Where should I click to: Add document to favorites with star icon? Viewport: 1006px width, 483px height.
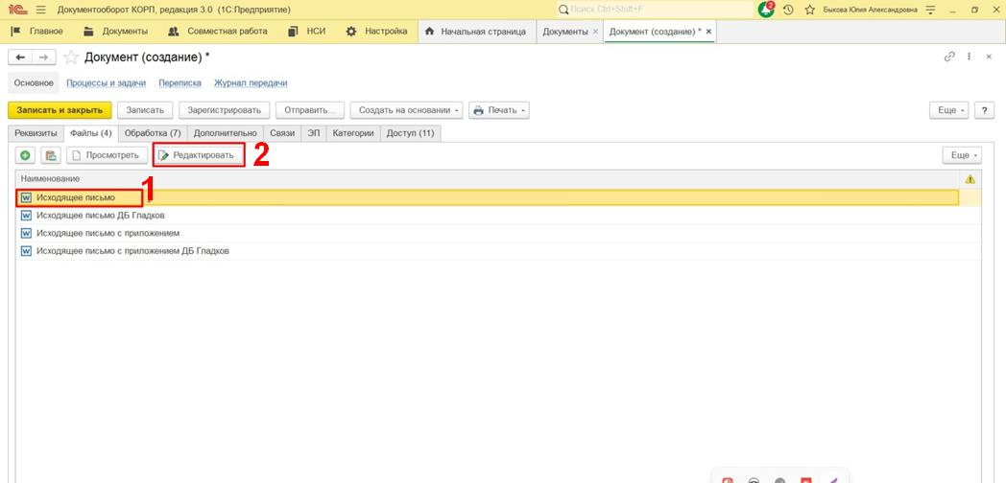pyautogui.click(x=70, y=57)
